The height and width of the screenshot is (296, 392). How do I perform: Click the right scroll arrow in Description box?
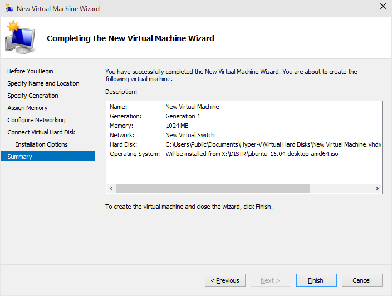click(x=376, y=188)
